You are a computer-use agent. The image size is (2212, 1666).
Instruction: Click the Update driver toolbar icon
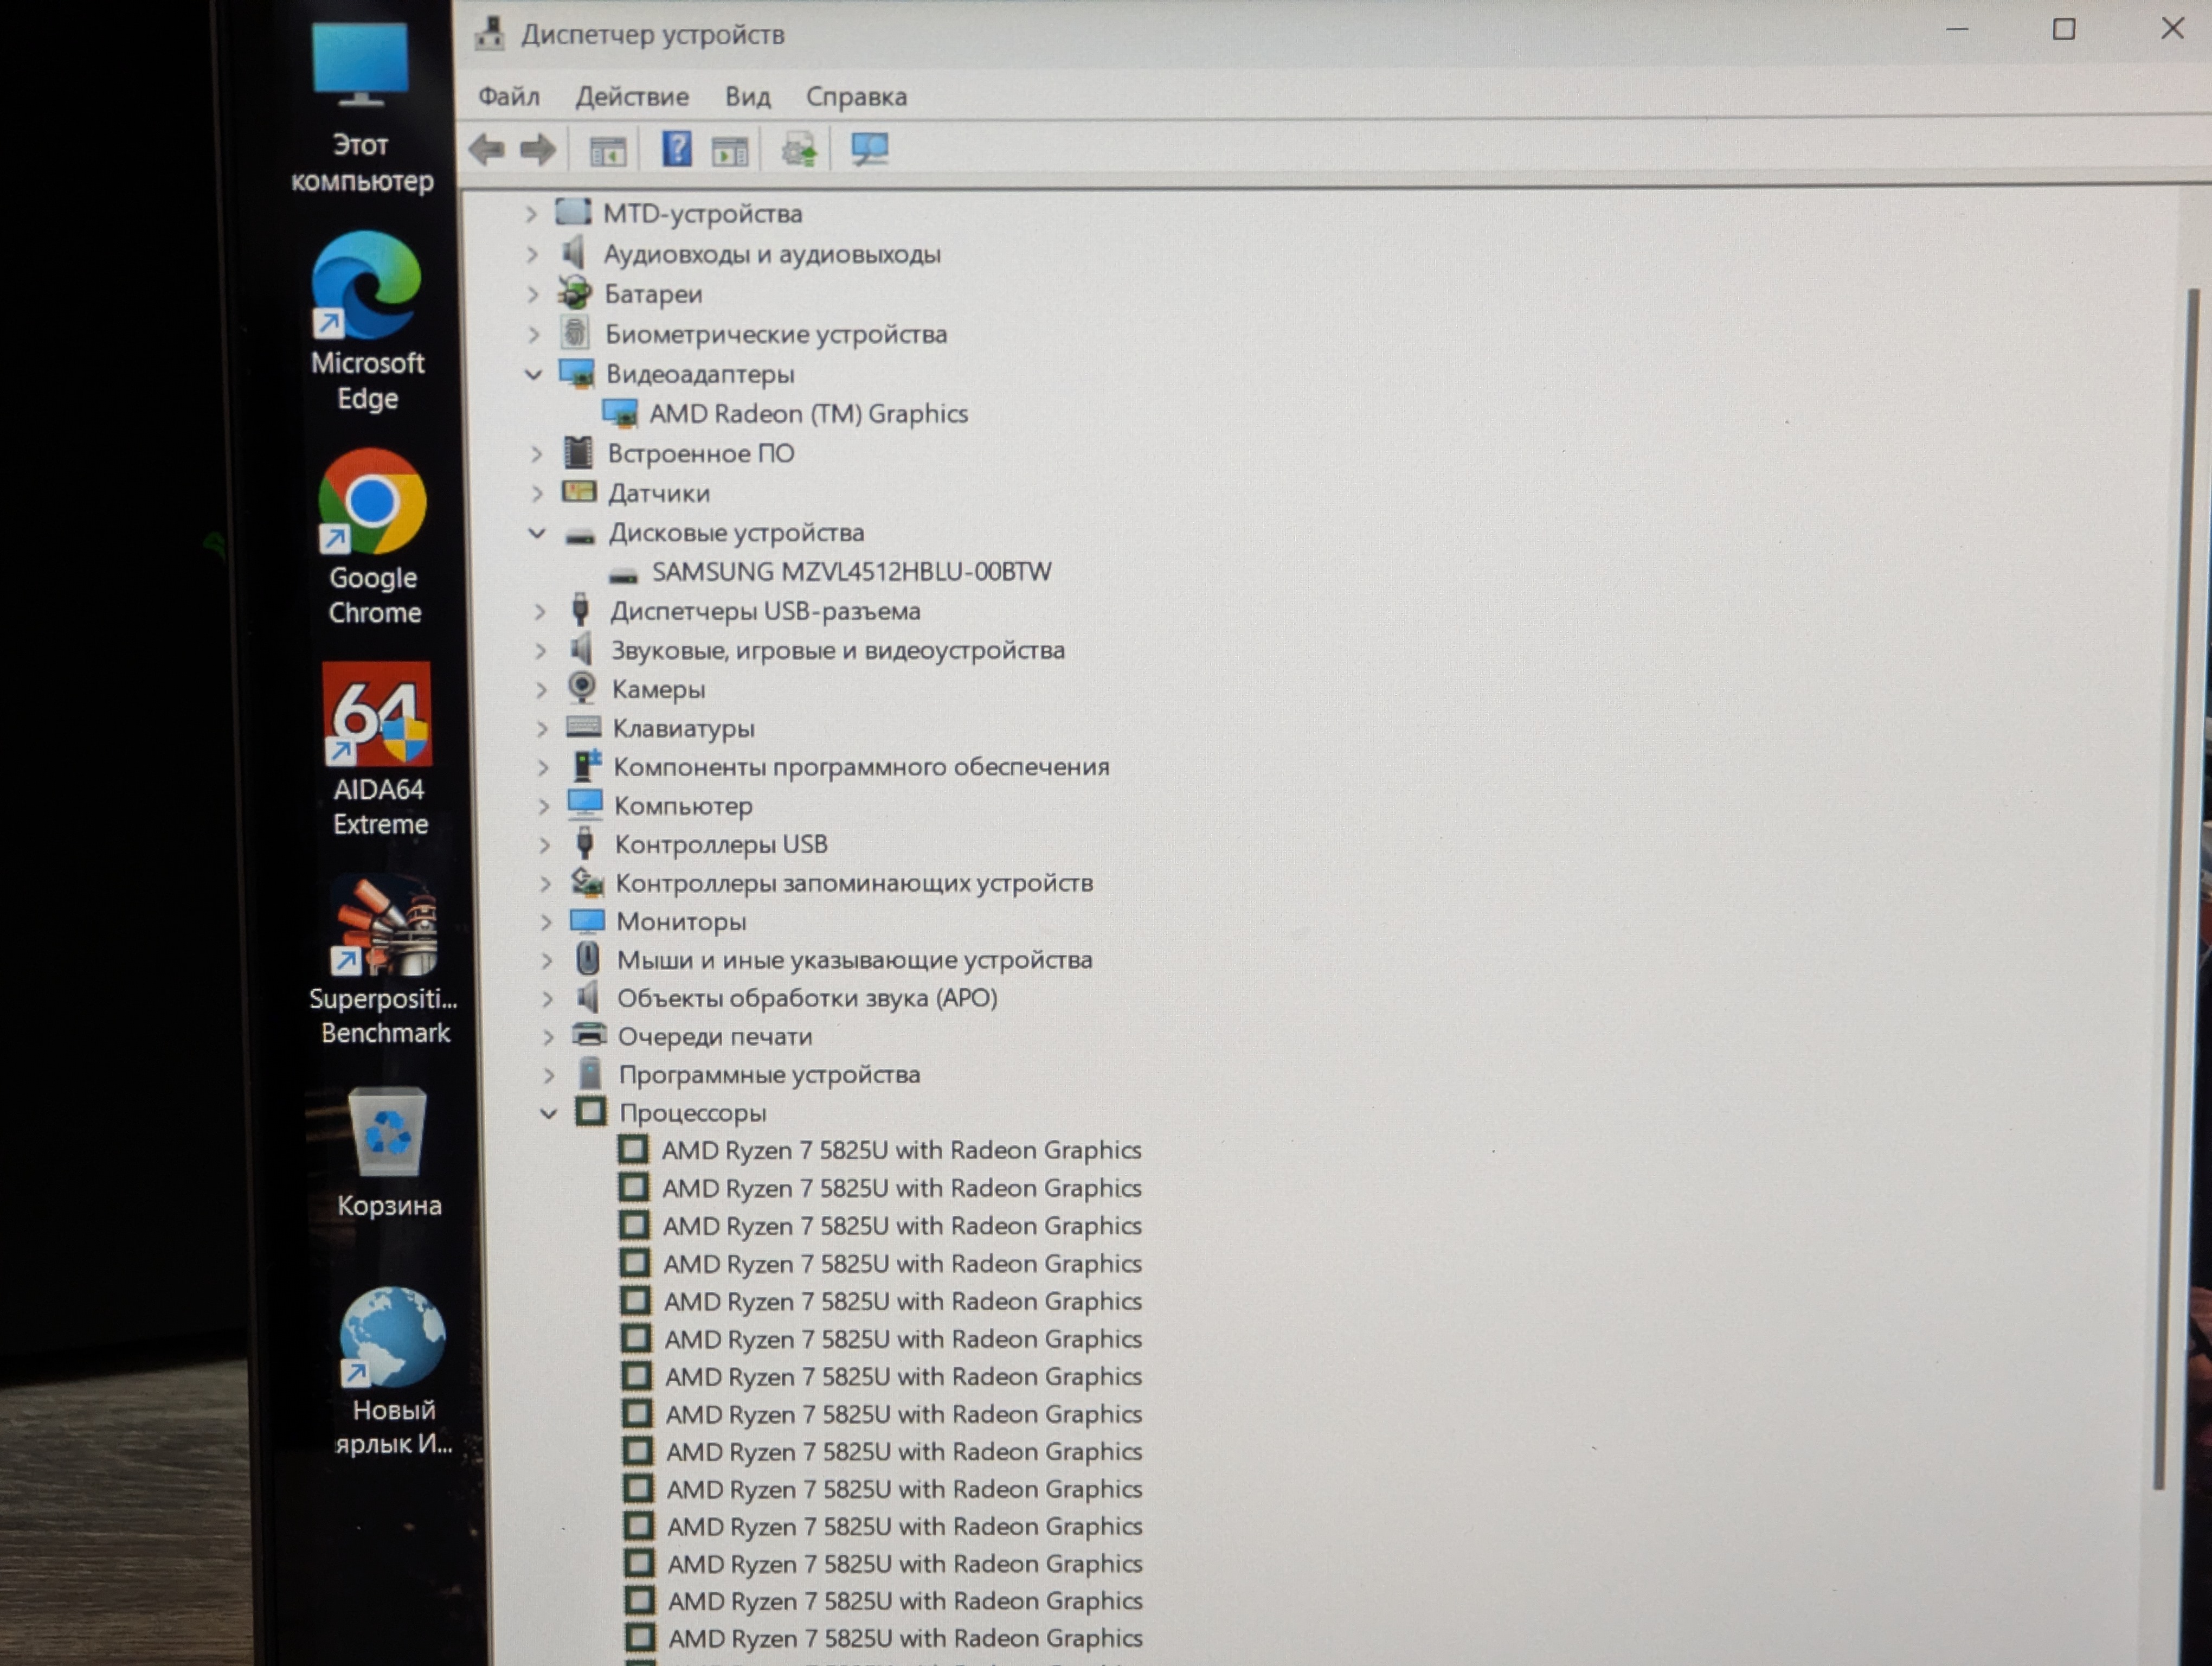(x=799, y=151)
